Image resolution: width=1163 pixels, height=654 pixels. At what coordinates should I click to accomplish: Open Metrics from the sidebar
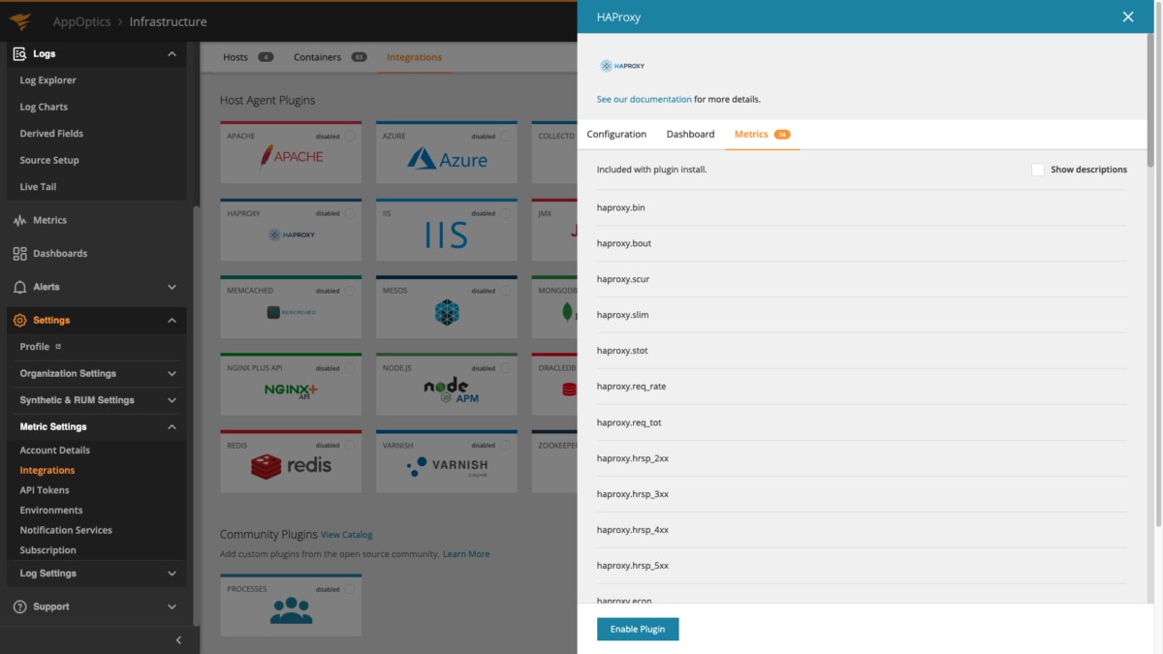pyautogui.click(x=49, y=220)
